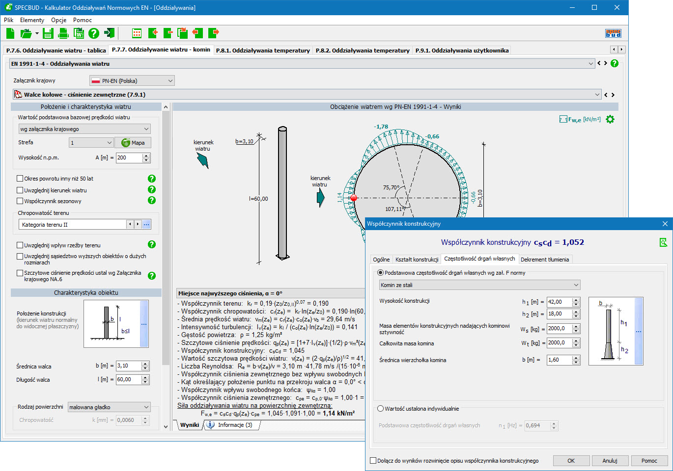Click the add item plus icon
The width and height of the screenshot is (673, 471).
pos(153,33)
